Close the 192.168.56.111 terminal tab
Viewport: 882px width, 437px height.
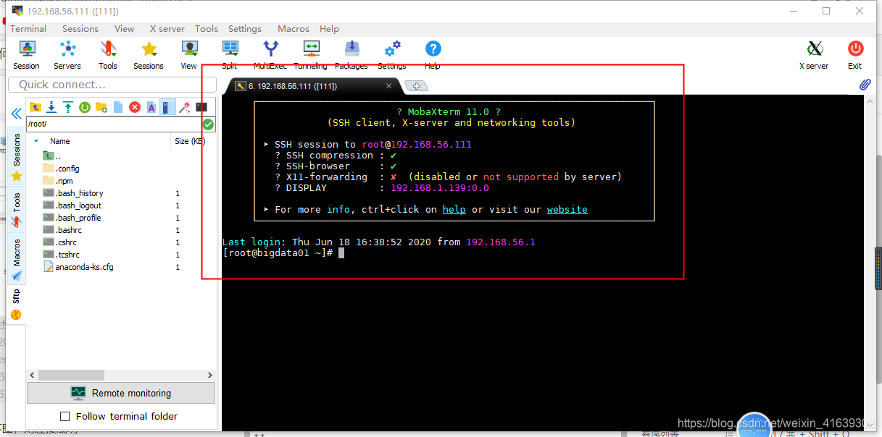(x=388, y=85)
